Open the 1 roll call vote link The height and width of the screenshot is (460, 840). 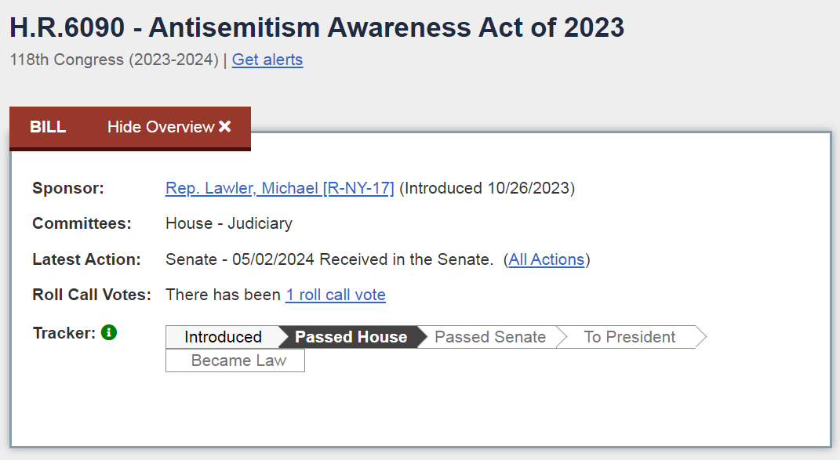pos(336,295)
